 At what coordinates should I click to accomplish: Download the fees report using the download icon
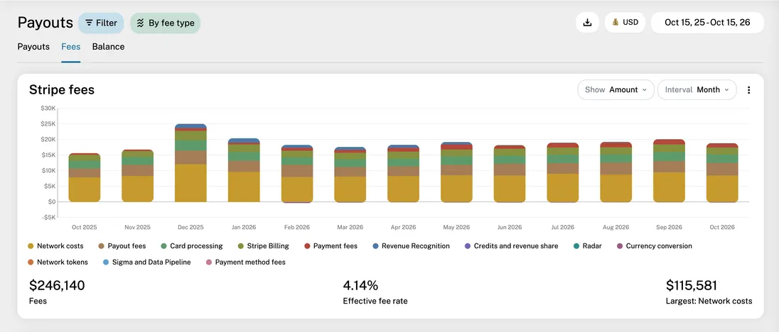click(x=587, y=22)
